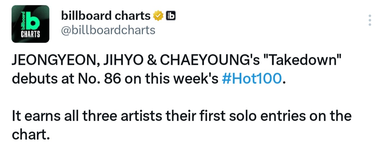The height and width of the screenshot is (147, 389).
Task: Open the three-dot more options menu
Action: [x=370, y=20]
